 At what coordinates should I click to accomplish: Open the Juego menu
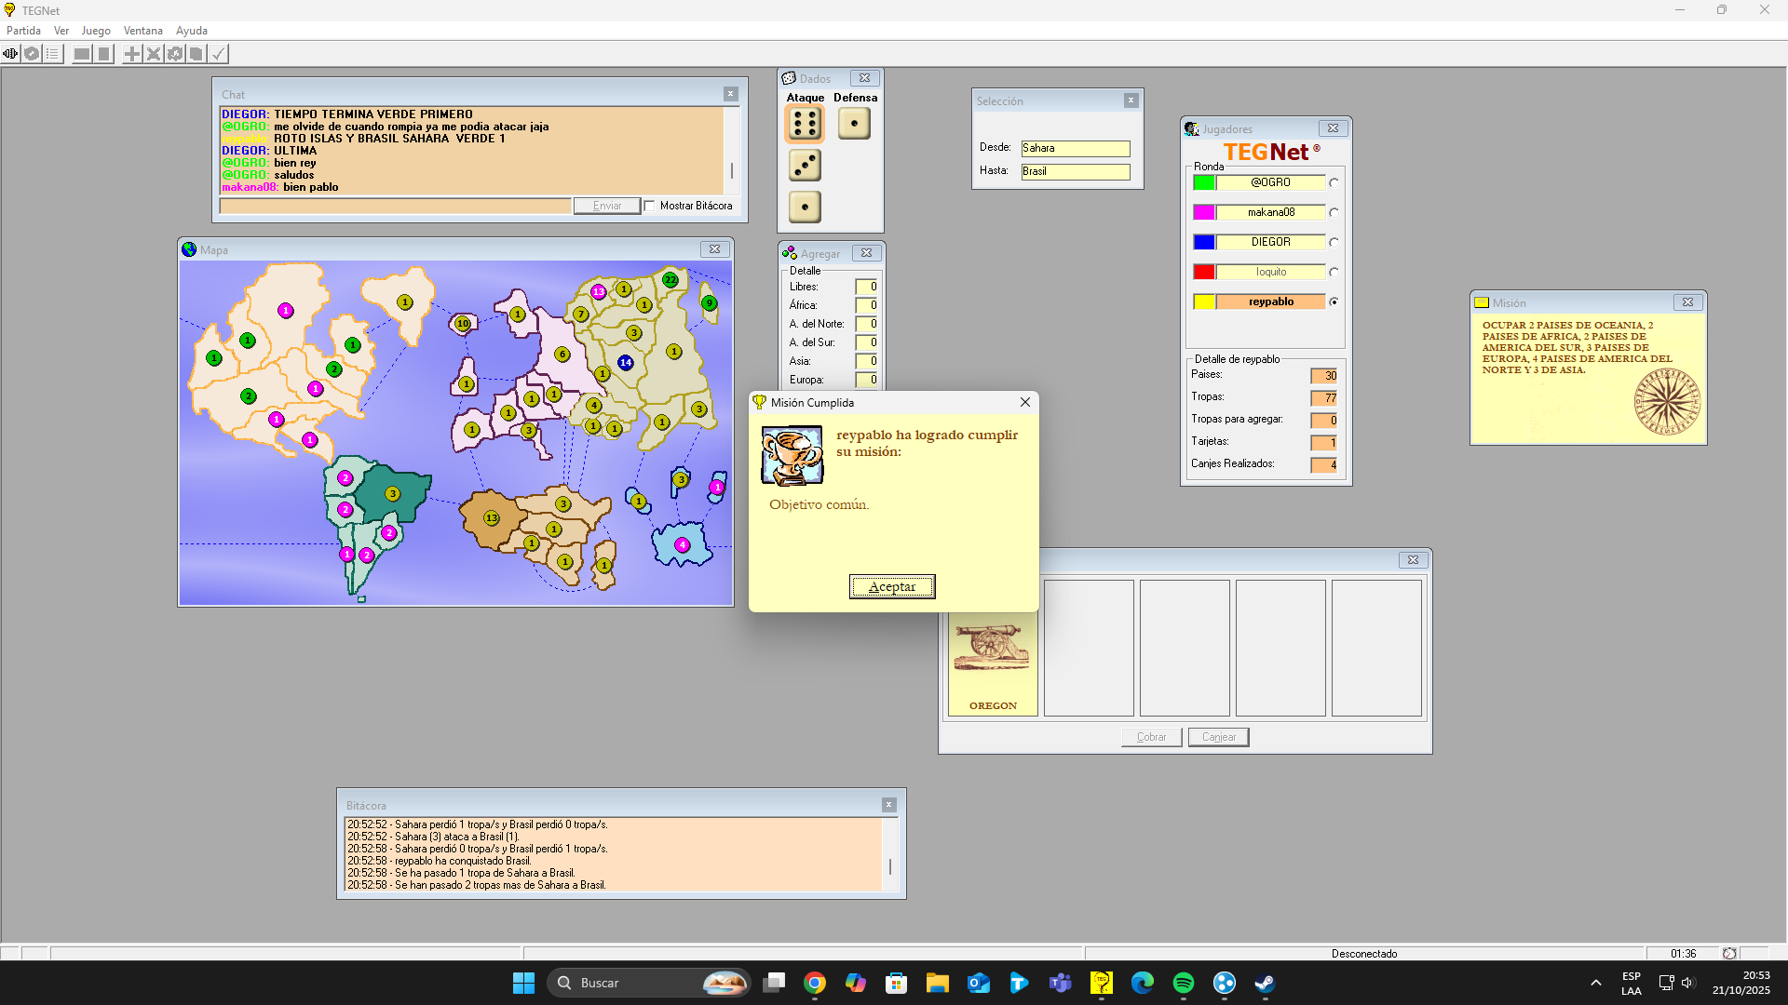(x=95, y=31)
